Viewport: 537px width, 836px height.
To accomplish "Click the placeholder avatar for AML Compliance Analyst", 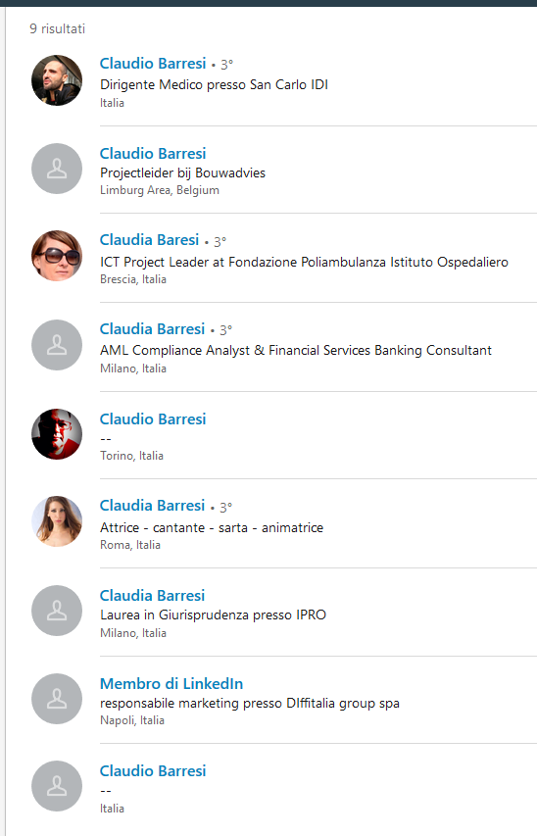I will (x=57, y=345).
